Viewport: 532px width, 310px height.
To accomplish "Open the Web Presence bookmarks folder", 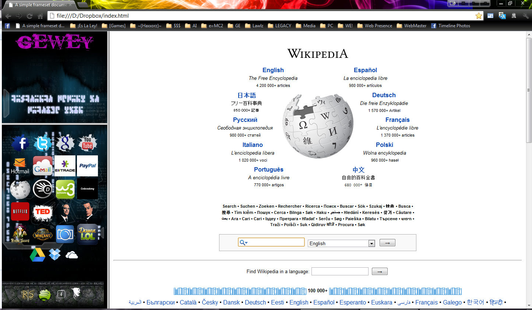I will (x=374, y=26).
